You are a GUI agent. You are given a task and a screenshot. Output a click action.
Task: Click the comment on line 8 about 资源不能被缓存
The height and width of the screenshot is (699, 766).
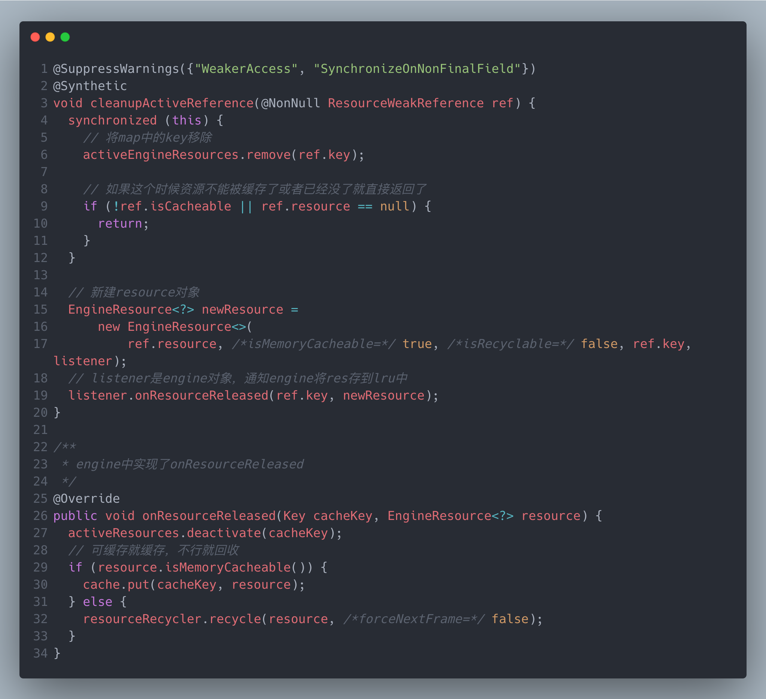(255, 189)
